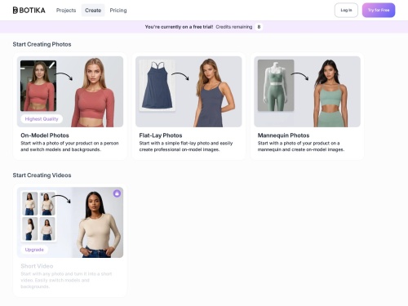Click the free trial notice text

pos(179,27)
